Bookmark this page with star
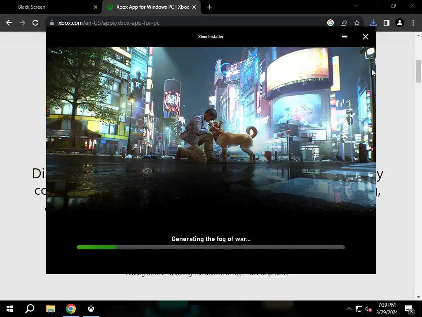 357,23
